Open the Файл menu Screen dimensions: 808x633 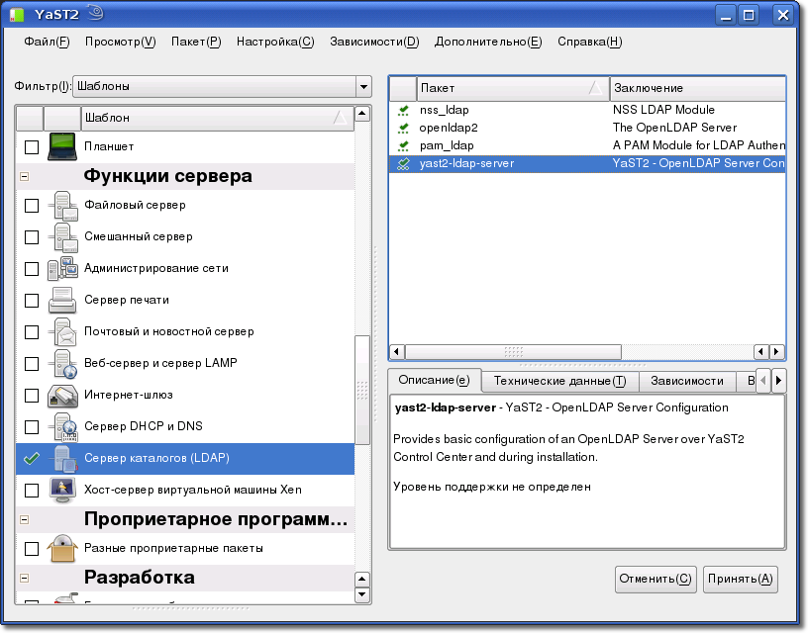[x=47, y=42]
